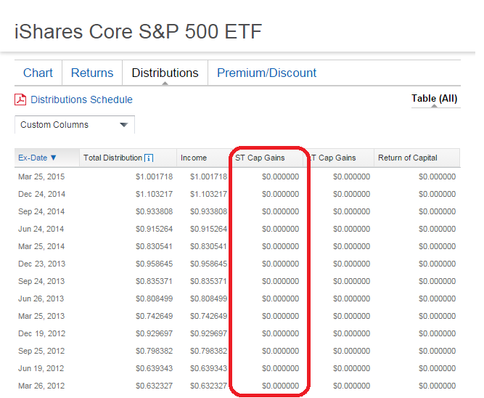Click LT Cap Gains value for Dec 24, 2014
484x398 pixels.
352,194
